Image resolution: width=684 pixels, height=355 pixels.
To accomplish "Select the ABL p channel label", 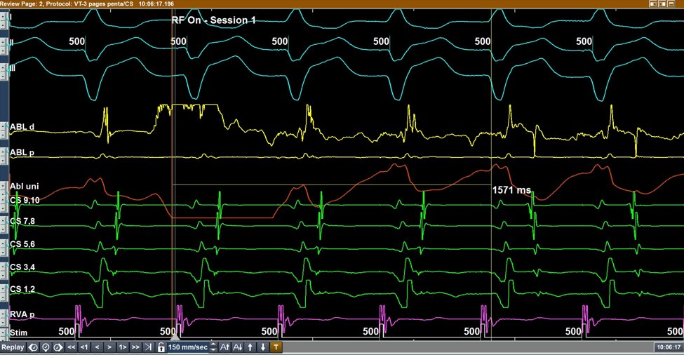I will (x=22, y=153).
